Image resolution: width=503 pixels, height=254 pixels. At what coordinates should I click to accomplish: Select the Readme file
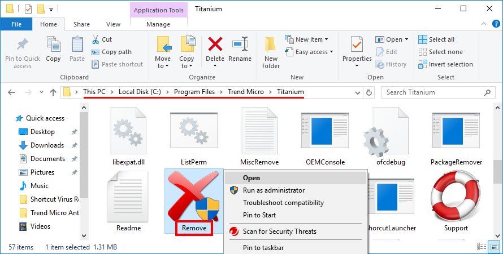[x=128, y=201]
